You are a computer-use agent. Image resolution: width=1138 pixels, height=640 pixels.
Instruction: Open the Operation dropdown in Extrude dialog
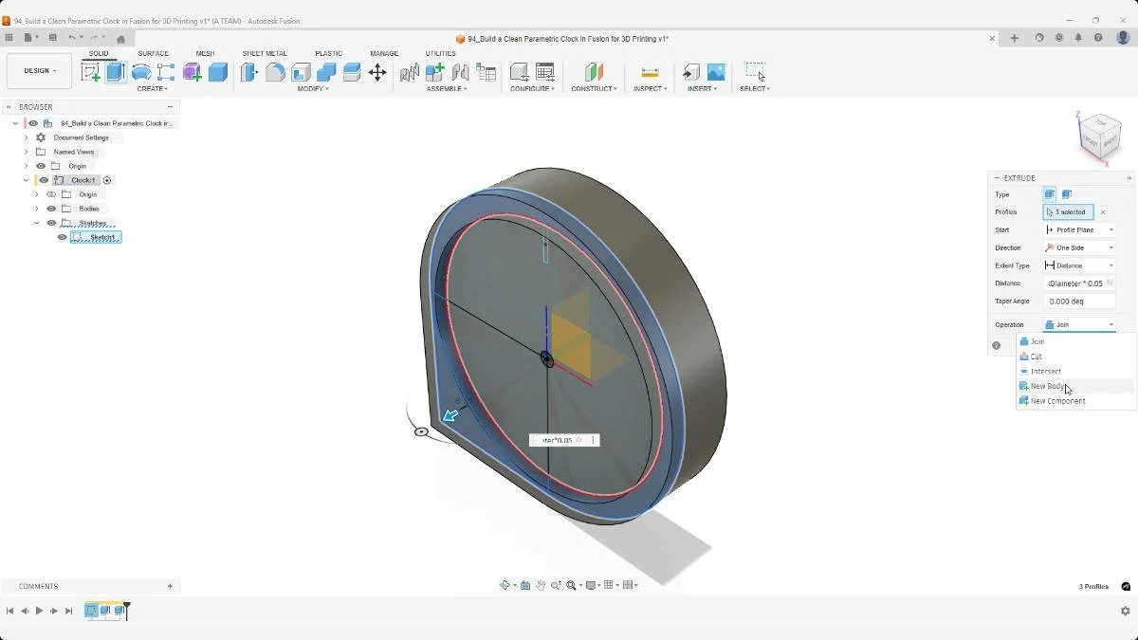pos(1078,324)
